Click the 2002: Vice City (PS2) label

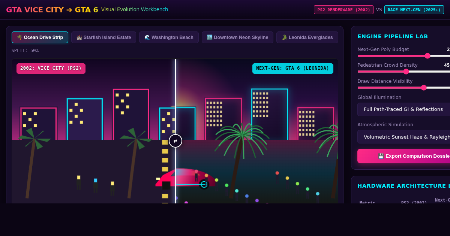pos(51,69)
